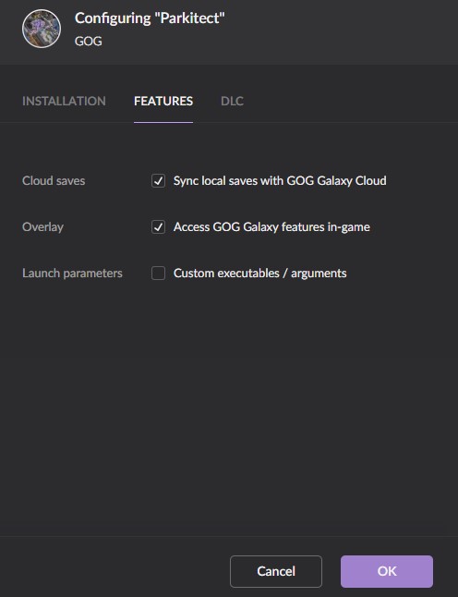Viewport: 458px width, 597px height.
Task: Click the "Cloud saves" row label
Action: point(54,180)
